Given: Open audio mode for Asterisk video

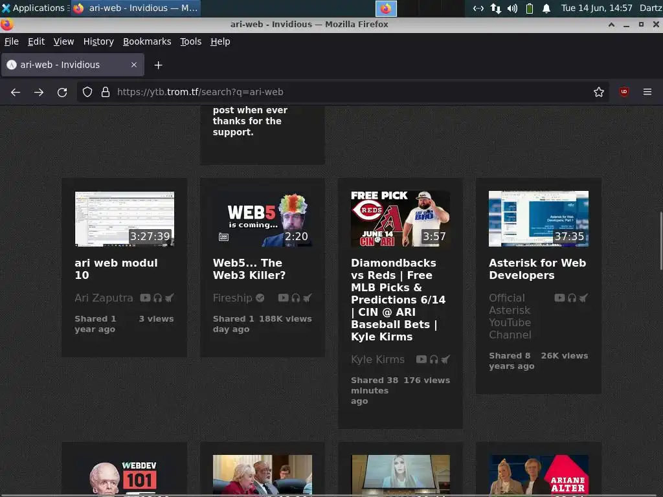Looking at the screenshot, I should (572, 298).
